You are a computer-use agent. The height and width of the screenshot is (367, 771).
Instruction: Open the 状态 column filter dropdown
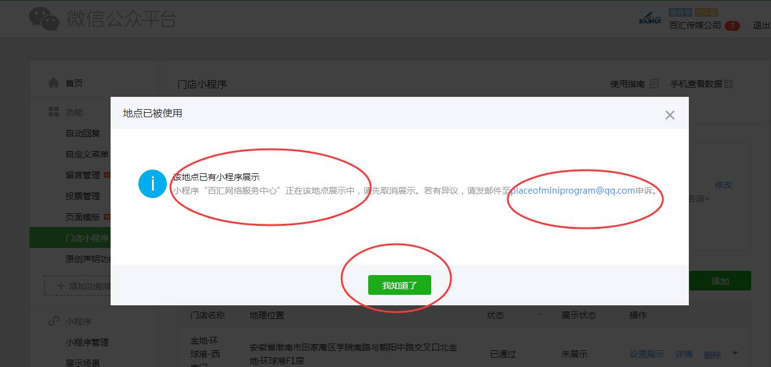541,315
